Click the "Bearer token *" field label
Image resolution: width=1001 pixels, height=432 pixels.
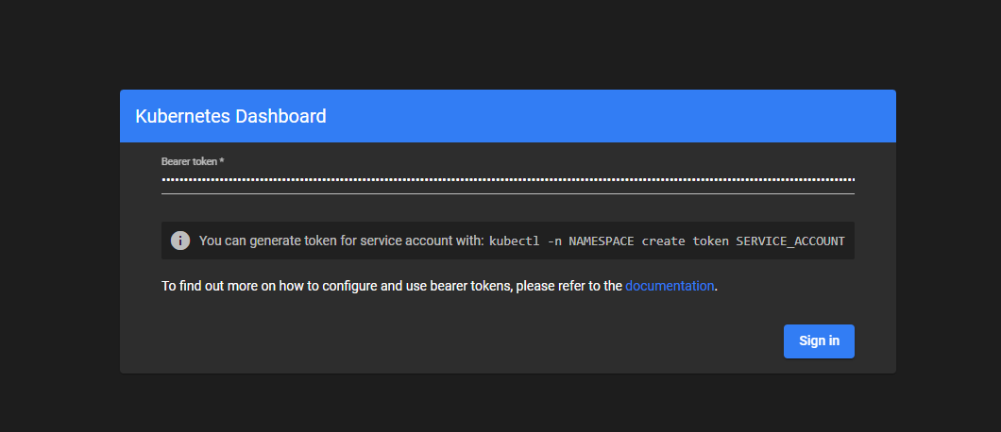tap(190, 161)
